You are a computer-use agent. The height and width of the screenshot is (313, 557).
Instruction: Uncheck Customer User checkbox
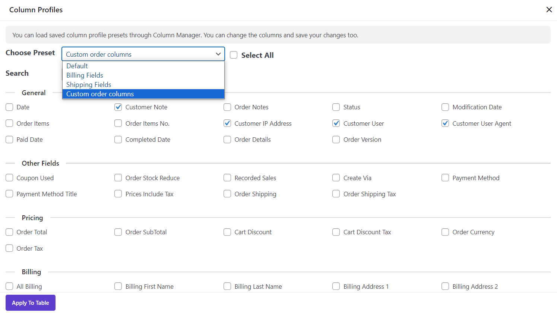tap(336, 123)
